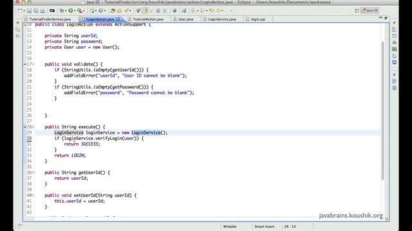The width and height of the screenshot is (412, 231).
Task: Click the string "User ID cannot be blank"
Action: click(152, 76)
